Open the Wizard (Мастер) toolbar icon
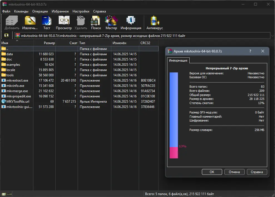Image resolution: width=275 pixels, height=197 pixels. [111, 22]
